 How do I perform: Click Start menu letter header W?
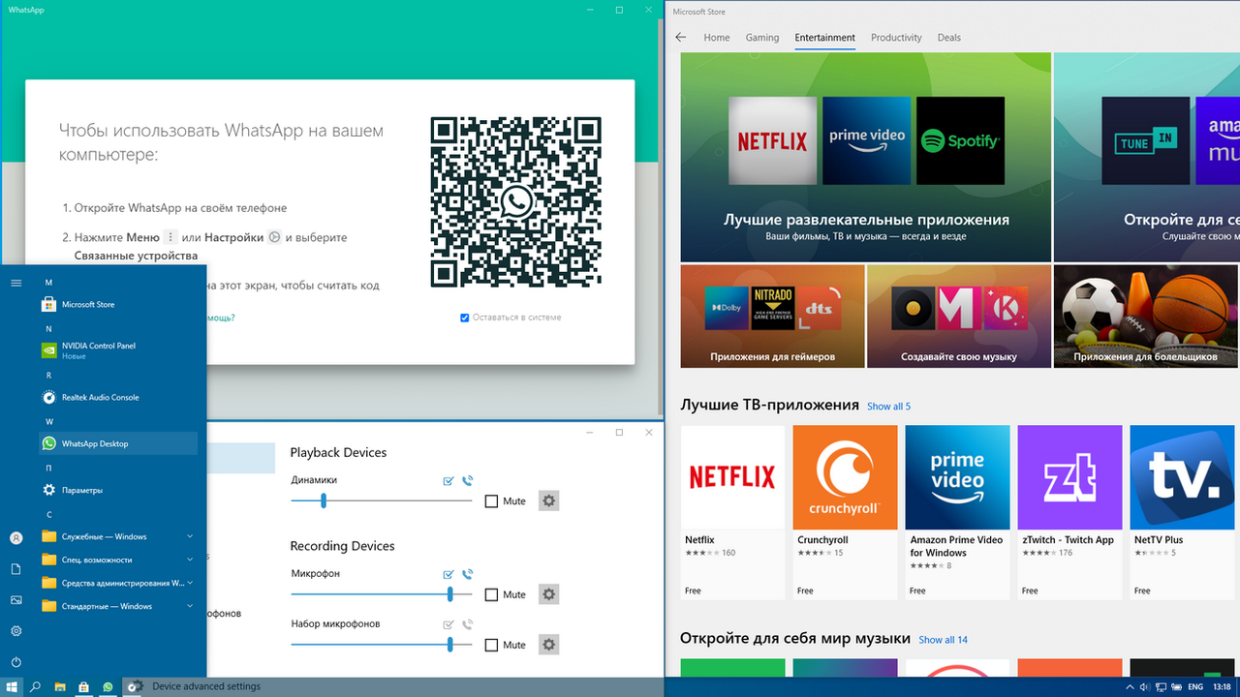48,421
